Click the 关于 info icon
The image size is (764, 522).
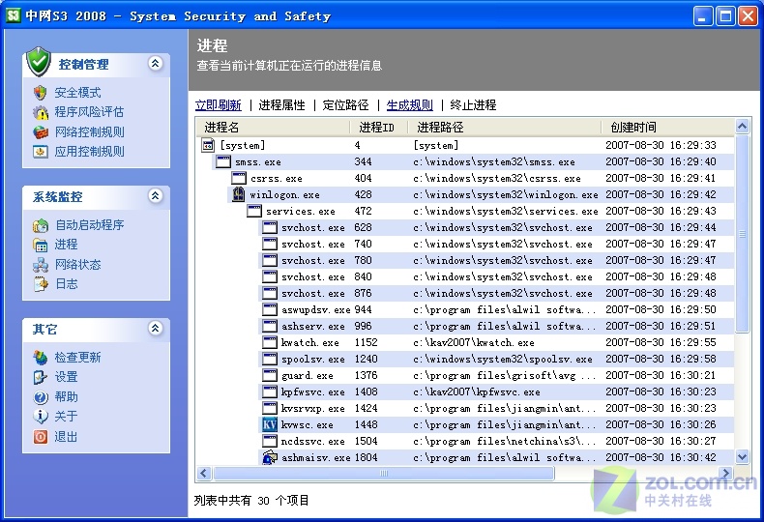41,417
